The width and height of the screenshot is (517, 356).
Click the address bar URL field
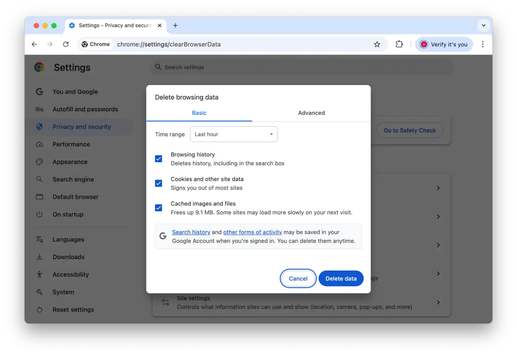click(x=238, y=44)
